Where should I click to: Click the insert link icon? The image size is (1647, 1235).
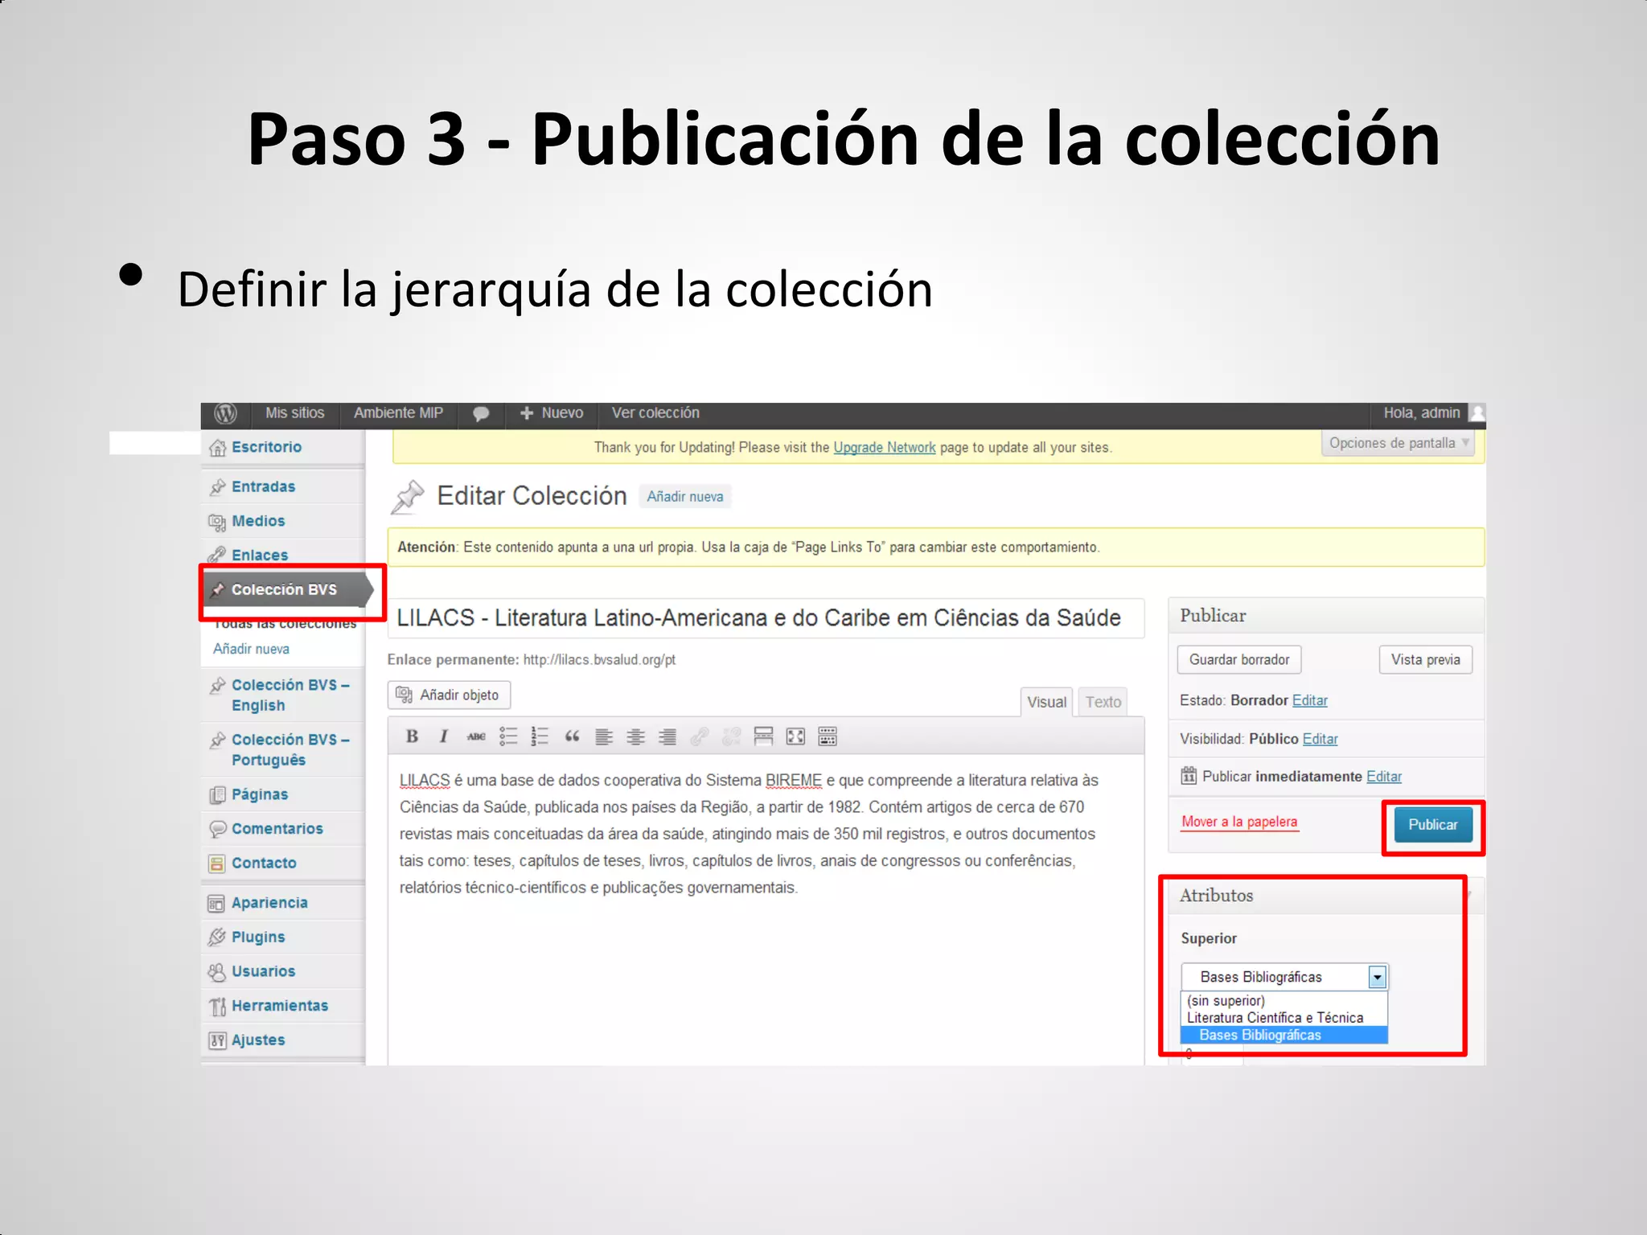pos(700,736)
